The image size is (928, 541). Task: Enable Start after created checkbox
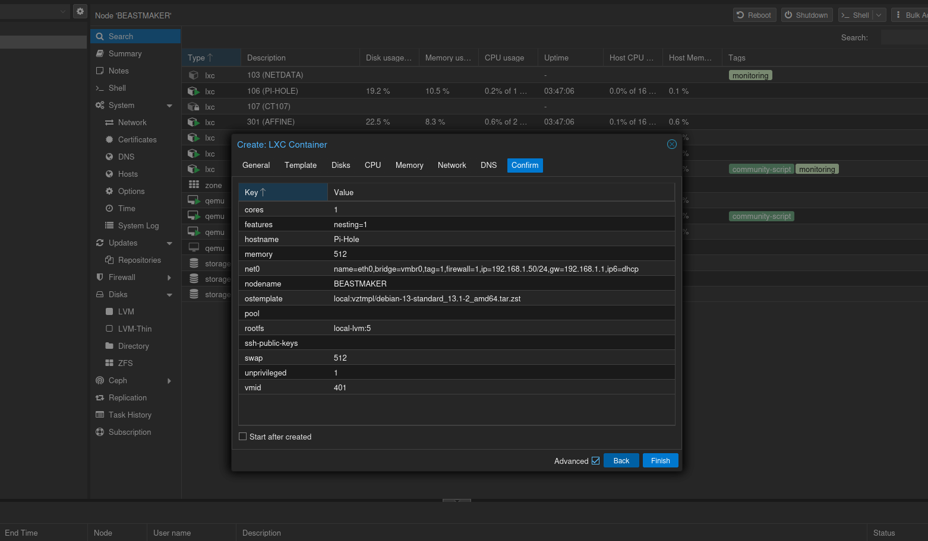242,437
